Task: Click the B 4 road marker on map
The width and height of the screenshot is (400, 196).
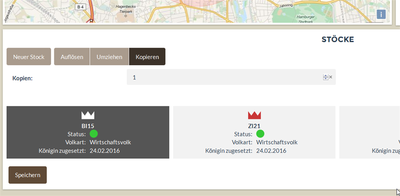Action: (x=80, y=7)
